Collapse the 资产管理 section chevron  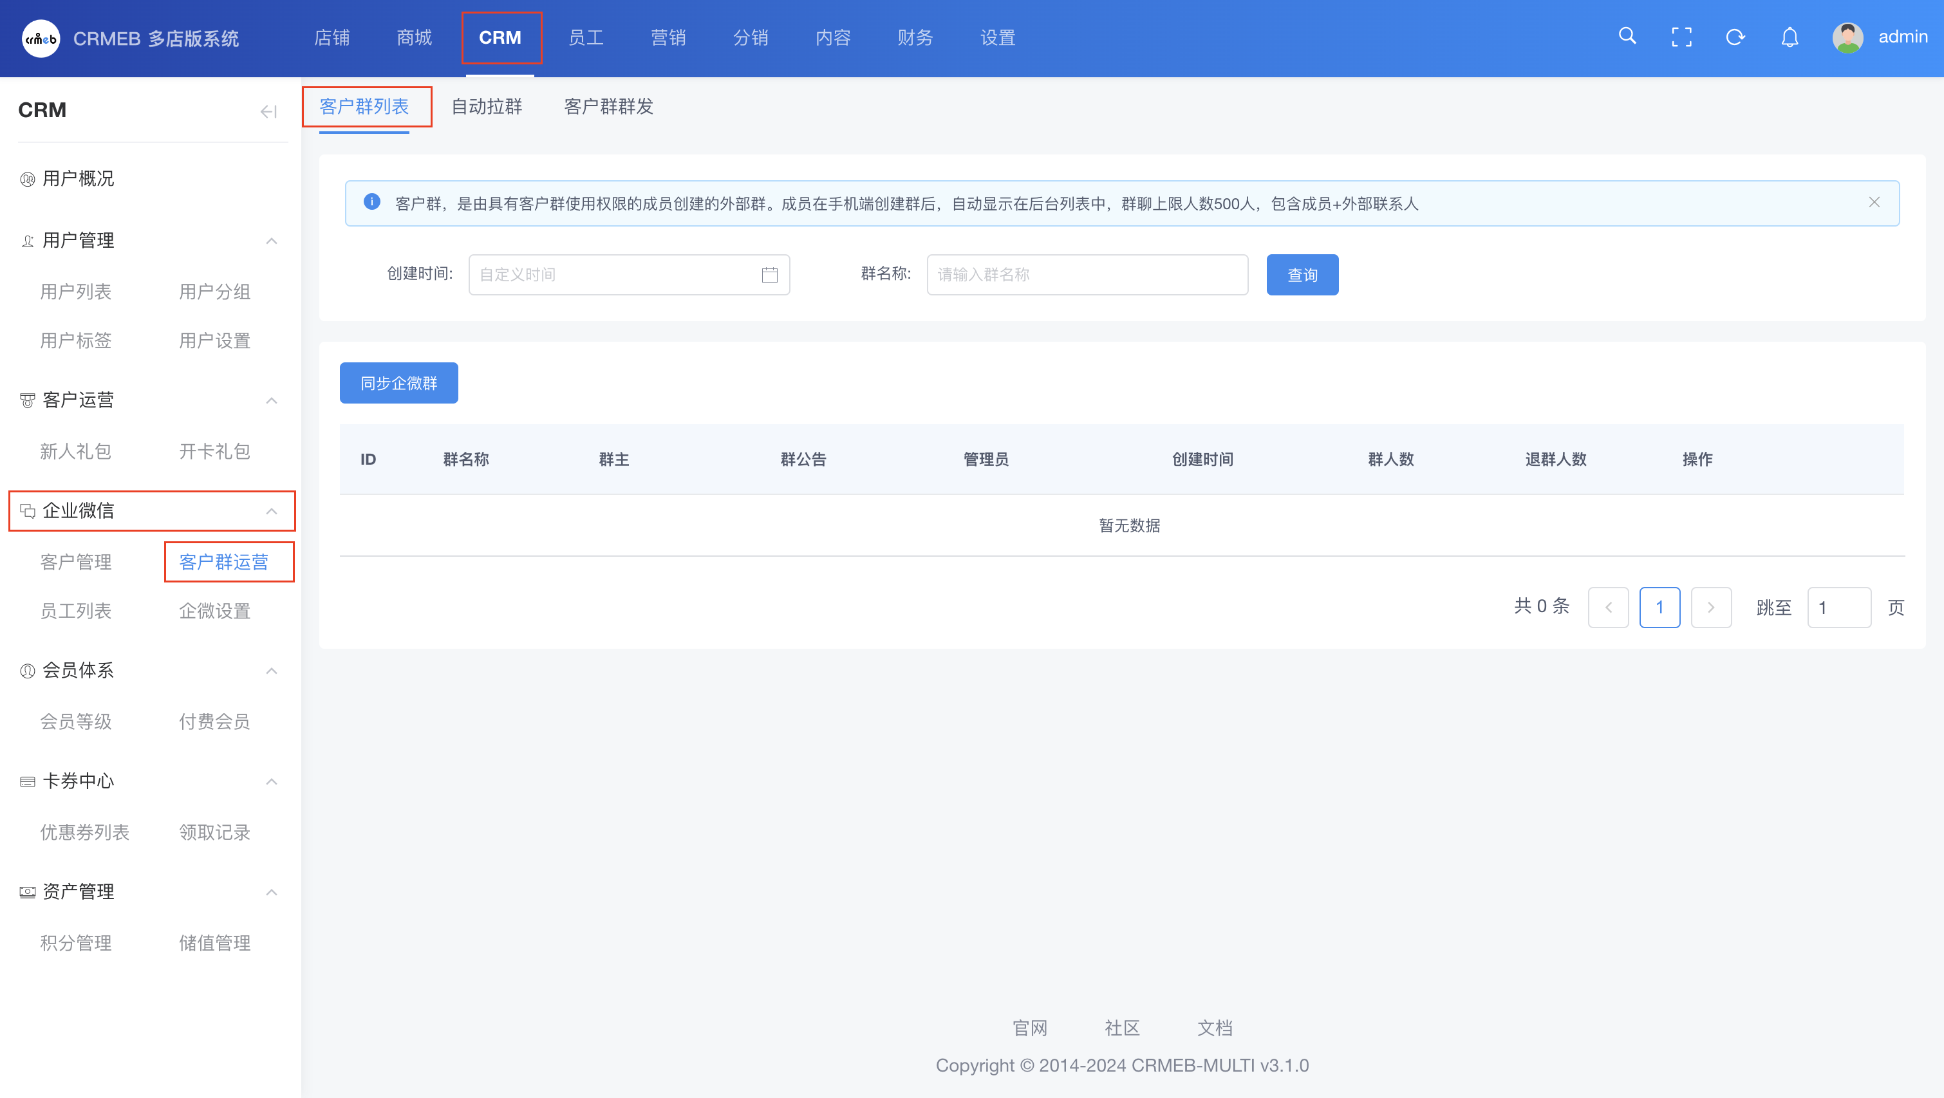[272, 892]
